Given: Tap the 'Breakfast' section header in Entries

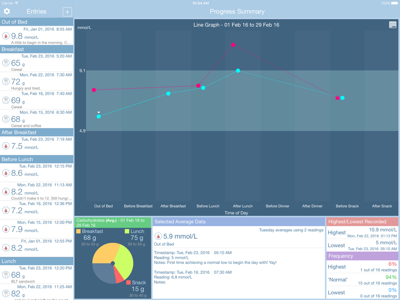Looking at the screenshot, I should [x=37, y=49].
